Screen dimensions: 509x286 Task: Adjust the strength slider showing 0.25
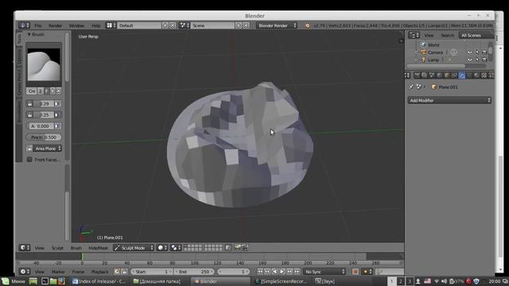pos(44,114)
